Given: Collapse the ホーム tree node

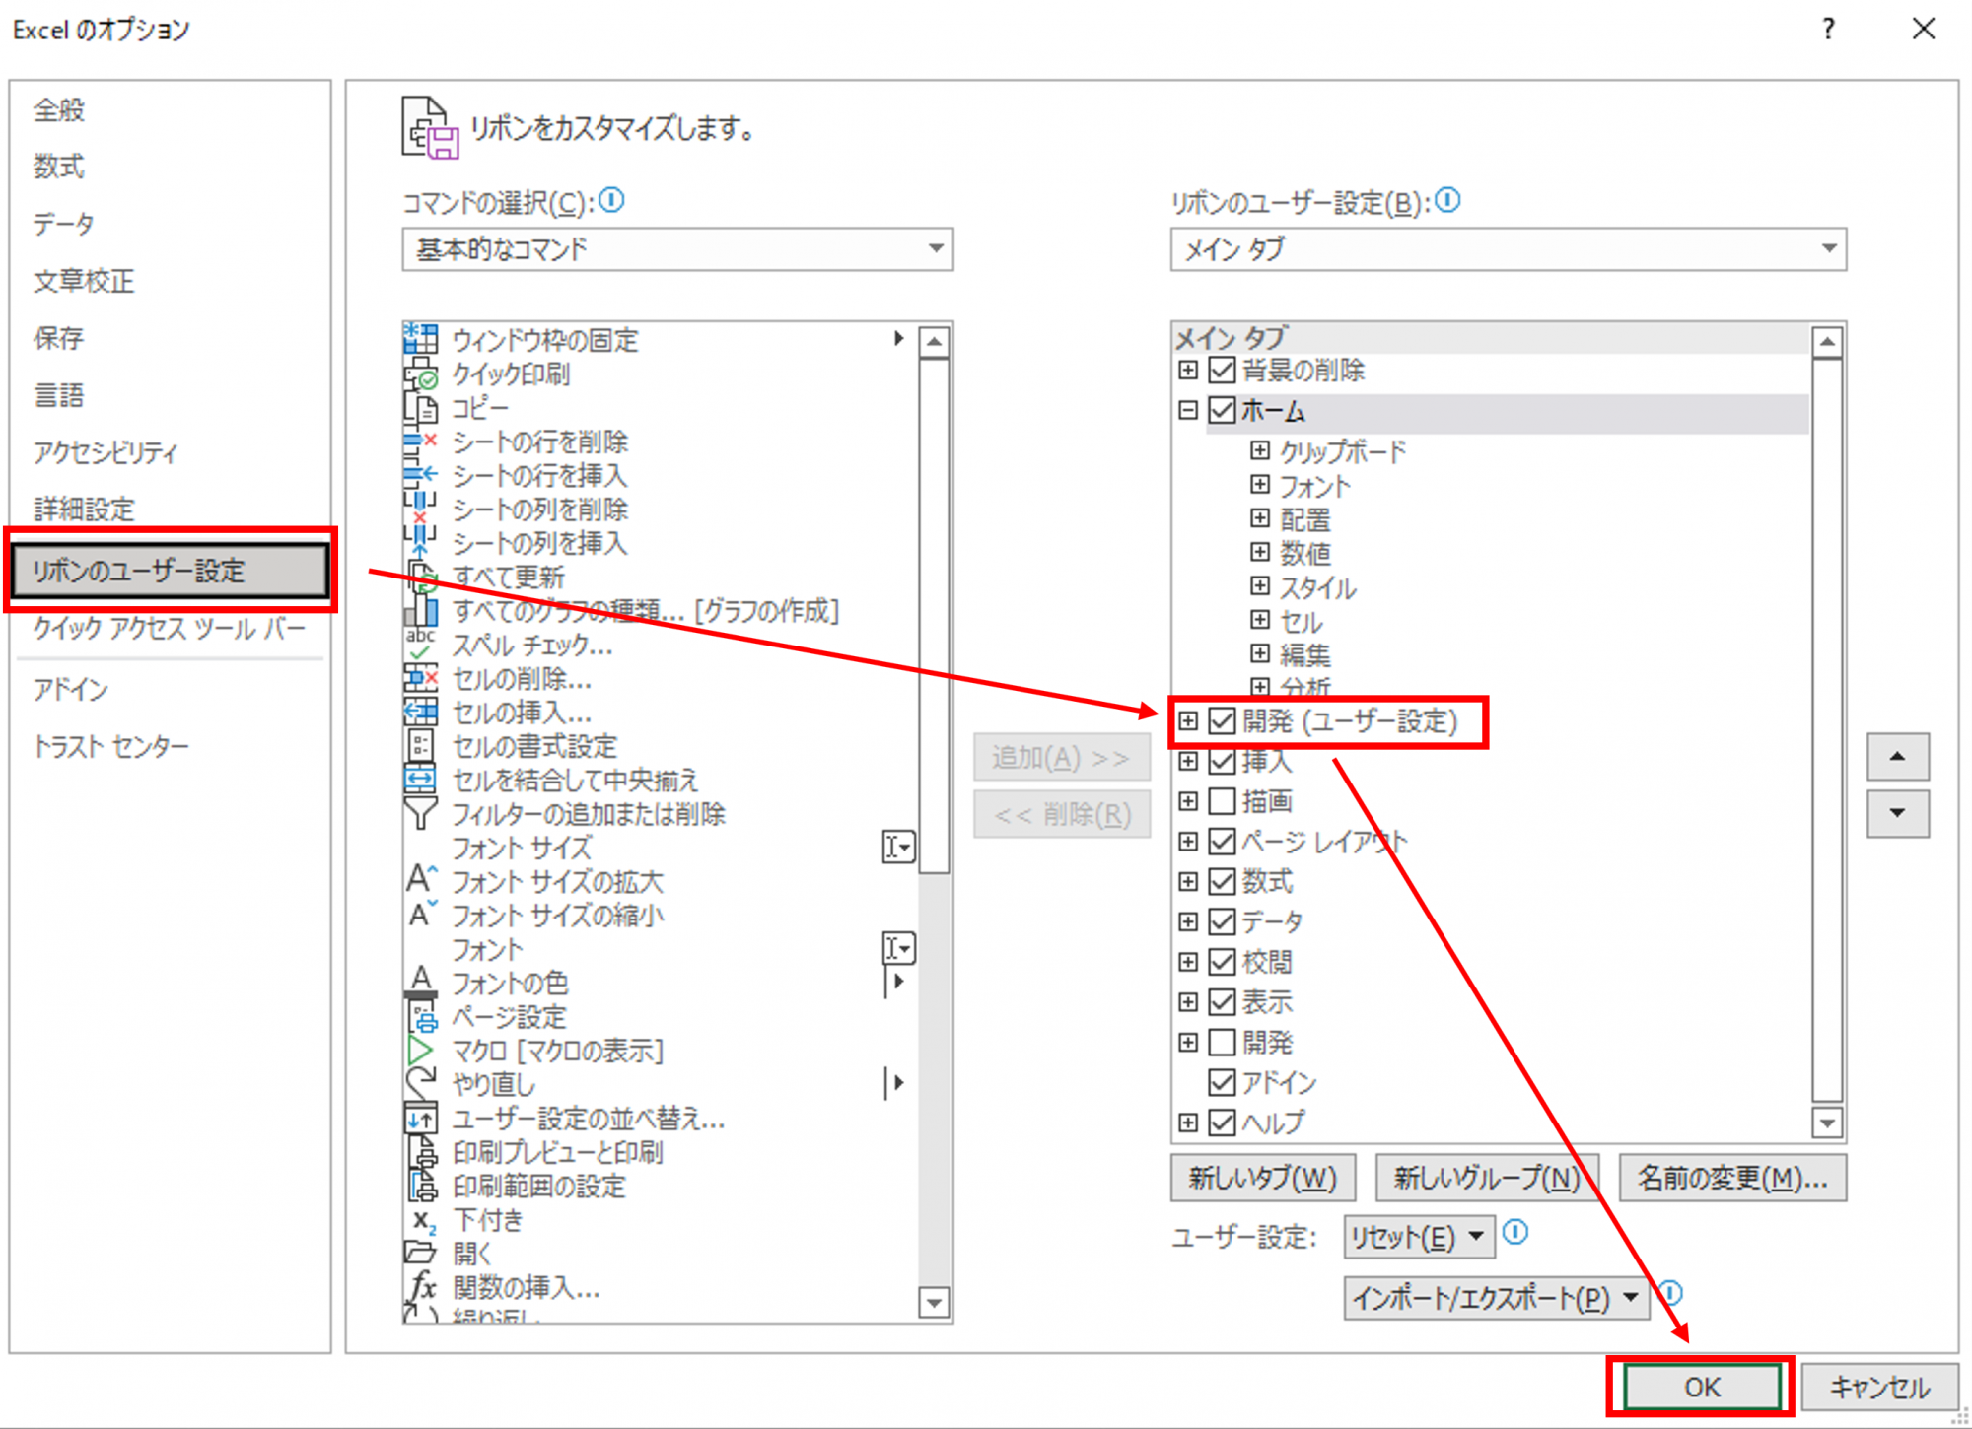Looking at the screenshot, I should (1188, 410).
